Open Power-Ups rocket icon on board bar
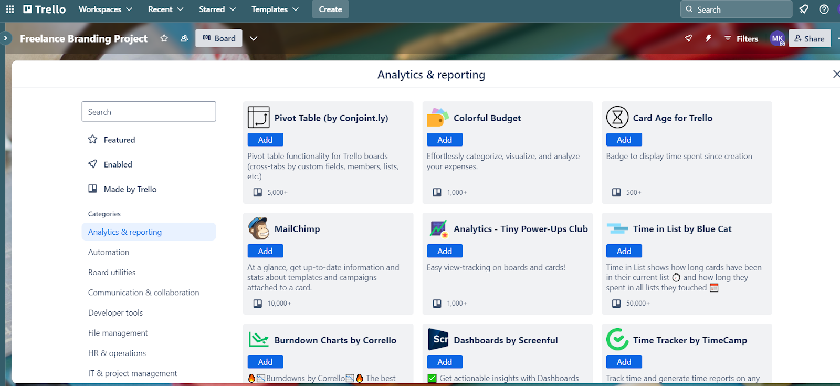The height and width of the screenshot is (386, 840). click(688, 38)
